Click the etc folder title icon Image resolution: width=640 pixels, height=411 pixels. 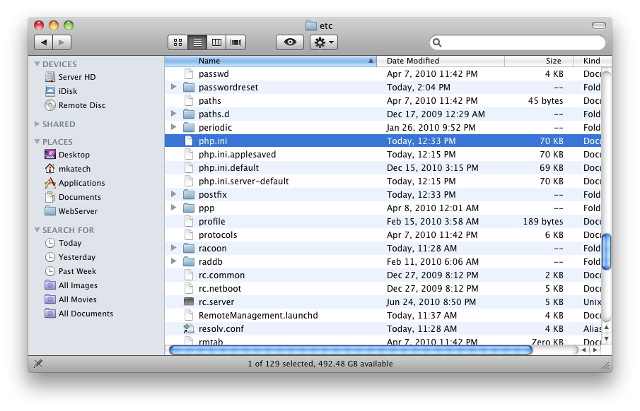tap(311, 25)
